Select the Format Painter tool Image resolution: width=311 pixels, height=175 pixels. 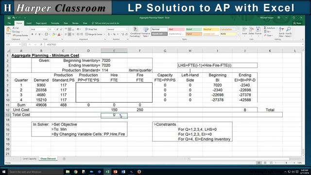click(20, 35)
